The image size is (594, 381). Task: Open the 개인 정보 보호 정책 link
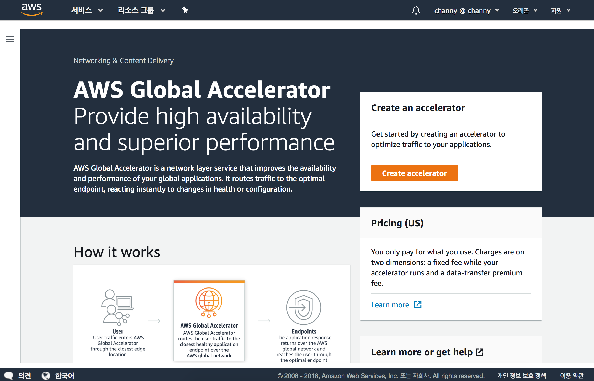tap(522, 375)
